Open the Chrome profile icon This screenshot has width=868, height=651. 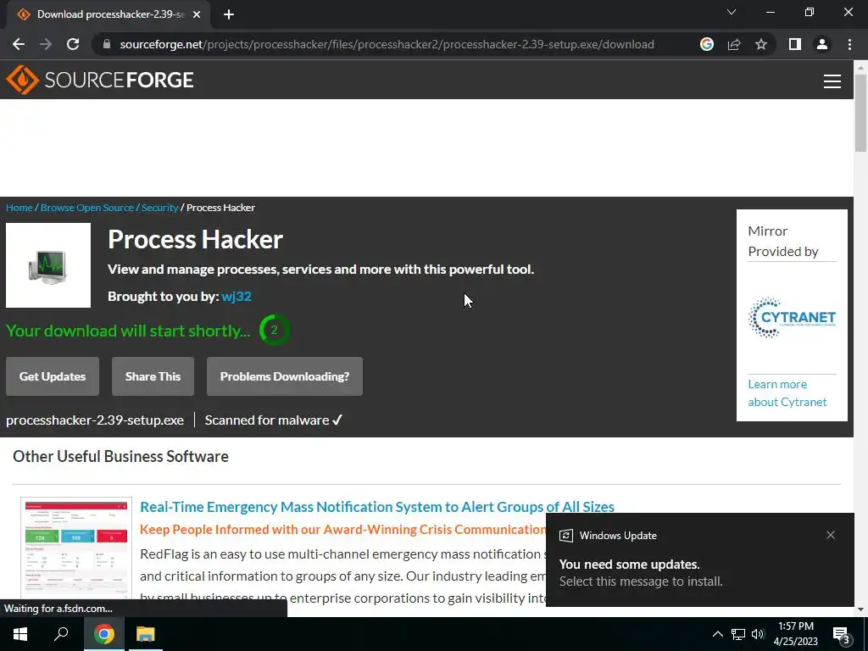point(822,44)
